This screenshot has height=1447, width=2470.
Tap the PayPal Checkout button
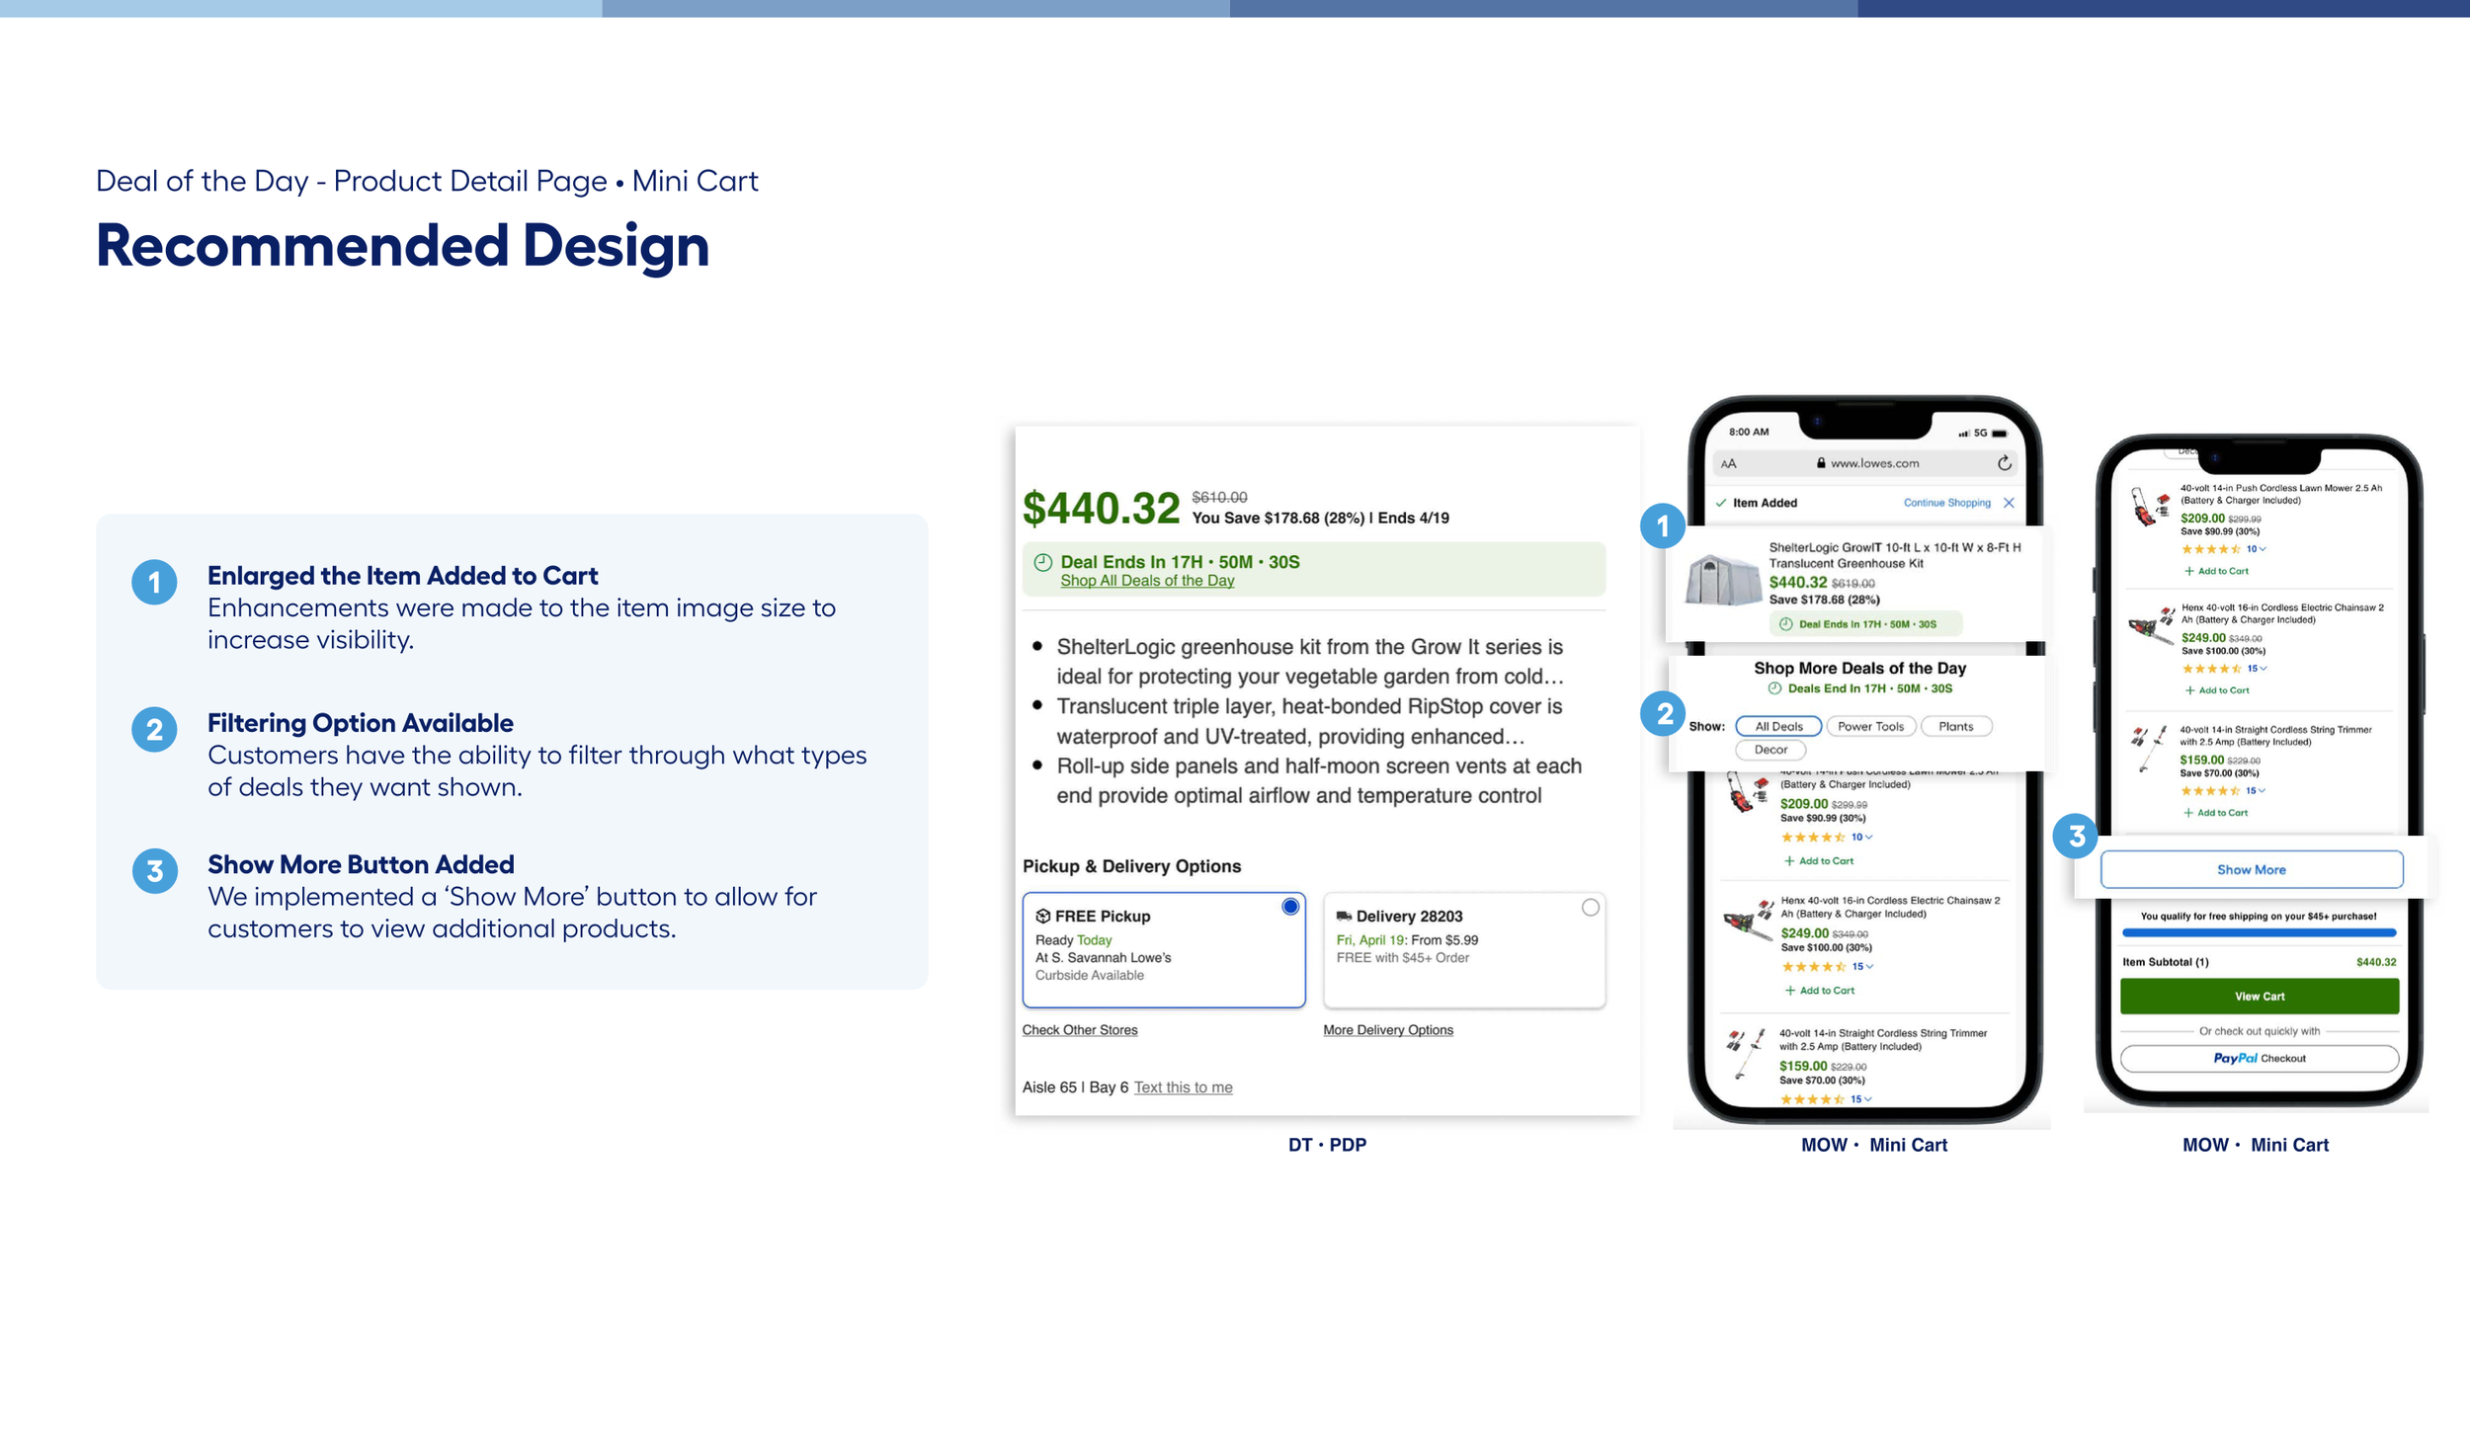[x=2260, y=1058]
